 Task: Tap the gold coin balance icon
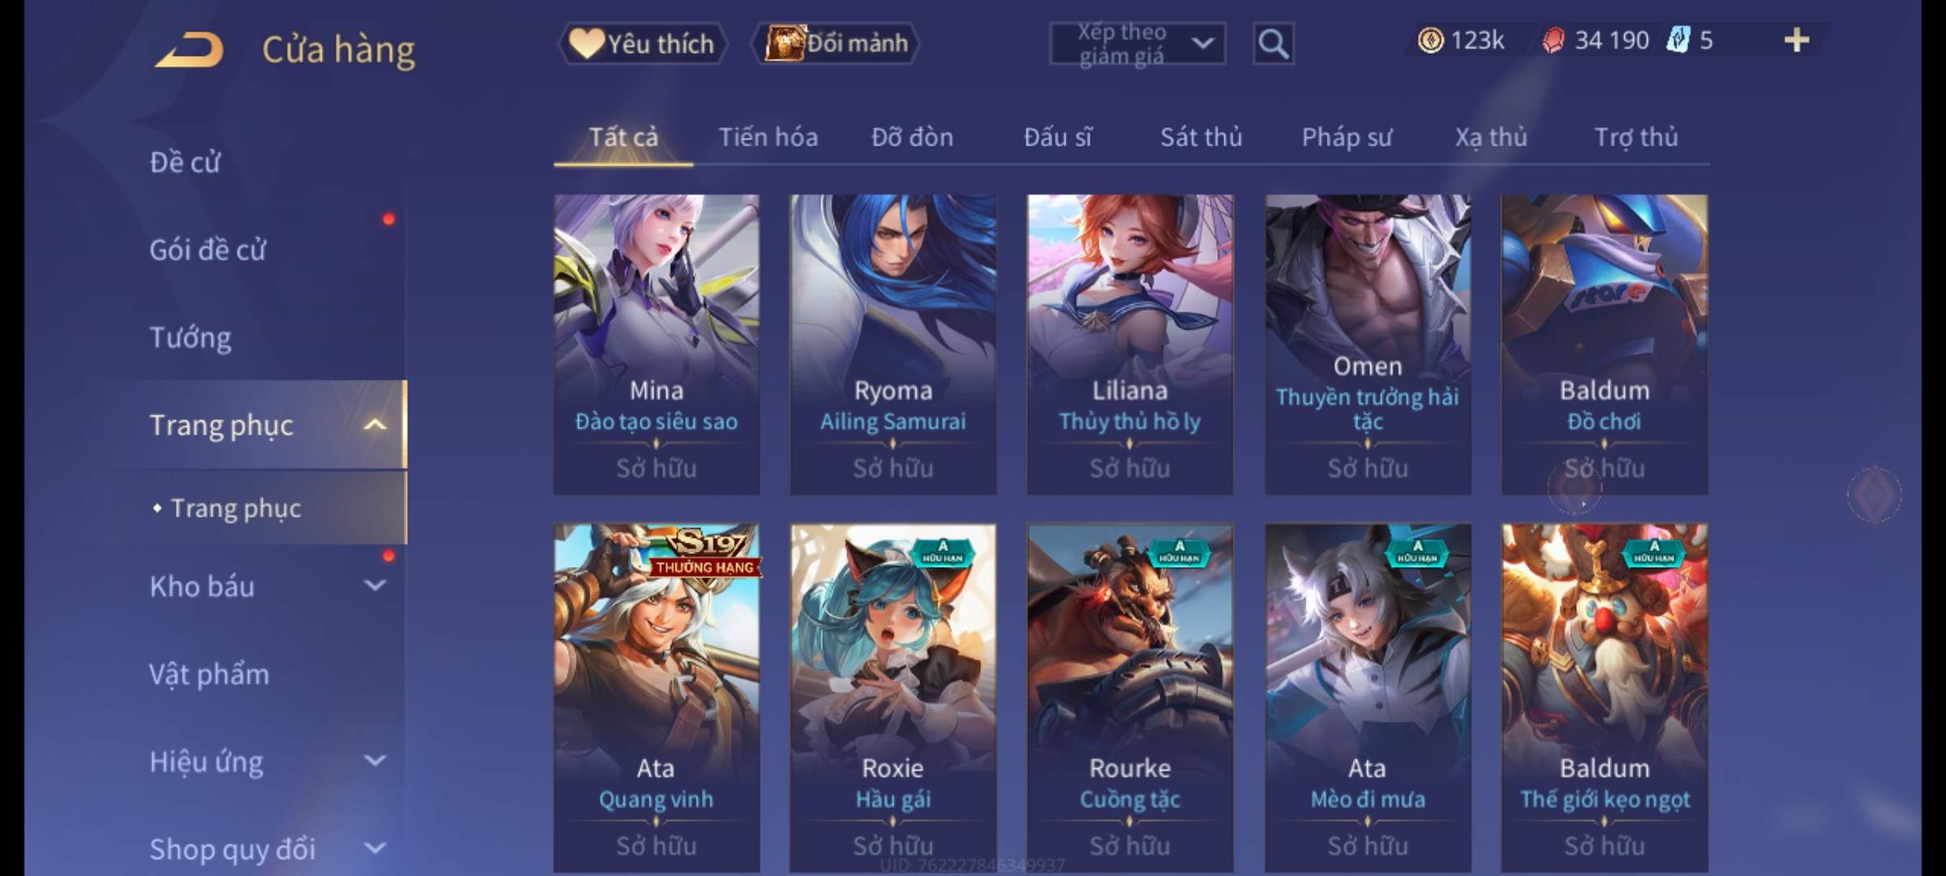(x=1430, y=40)
